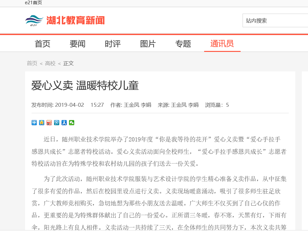
Task: Switch to the 要闻 tab
Action: click(x=77, y=44)
